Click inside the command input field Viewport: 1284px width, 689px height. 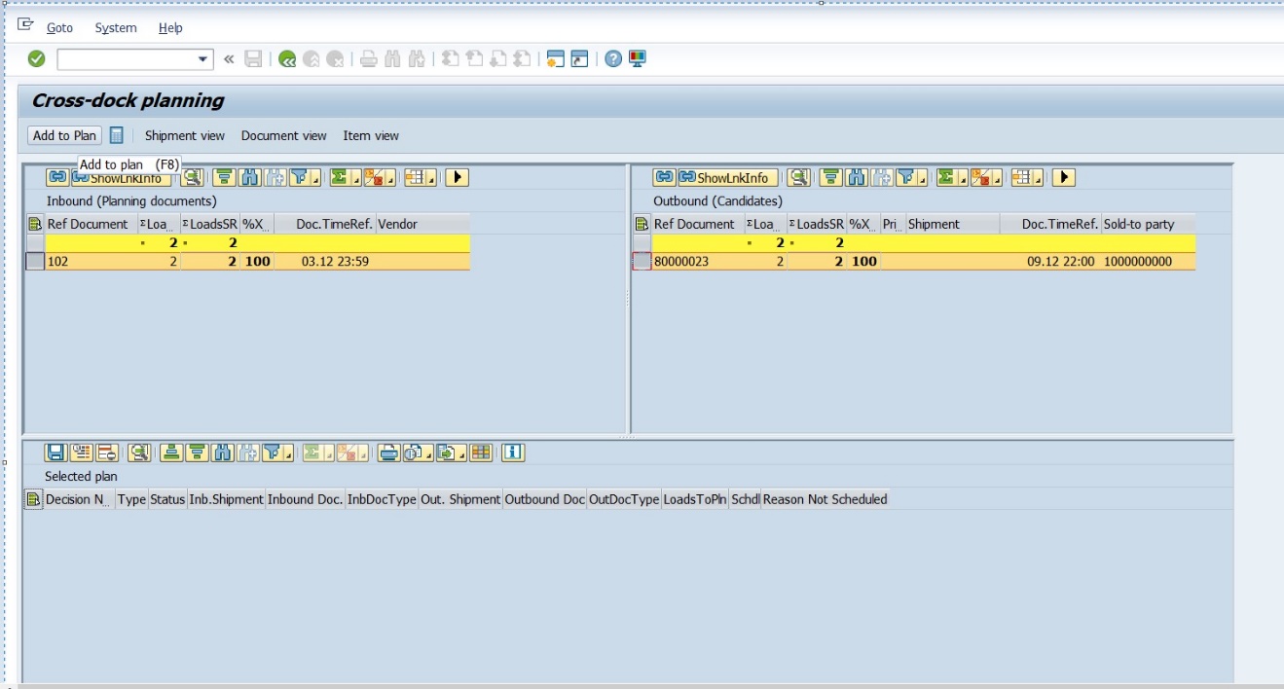pos(127,59)
